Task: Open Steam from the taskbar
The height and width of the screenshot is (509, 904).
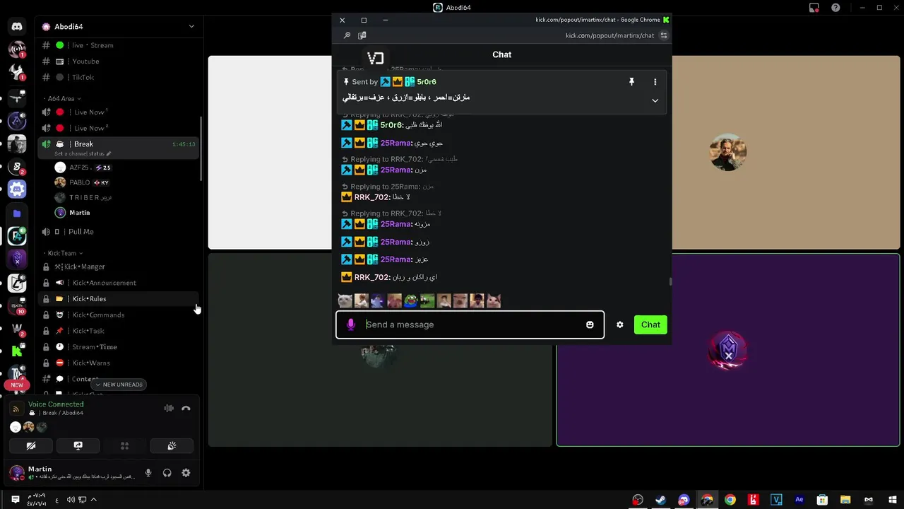Action: [x=660, y=500]
